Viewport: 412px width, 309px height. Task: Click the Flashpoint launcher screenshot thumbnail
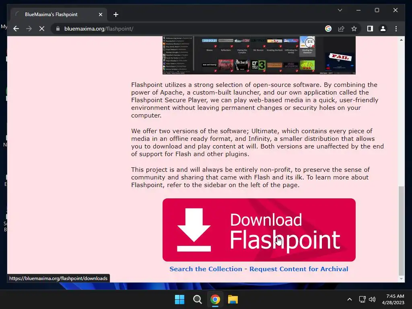(x=259, y=55)
